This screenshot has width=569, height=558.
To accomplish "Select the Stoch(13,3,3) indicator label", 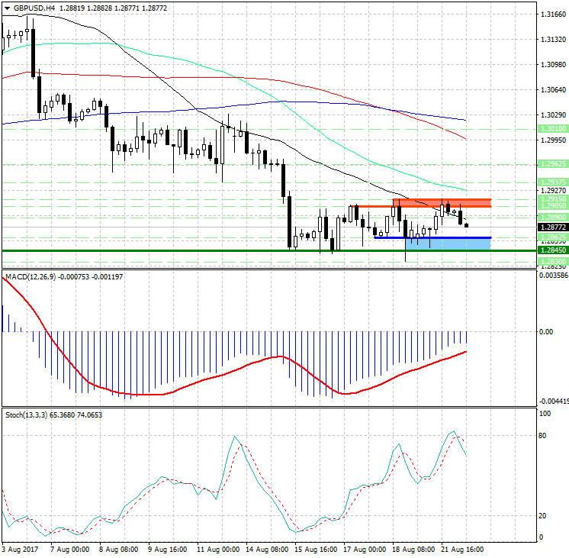I will 24,414.
